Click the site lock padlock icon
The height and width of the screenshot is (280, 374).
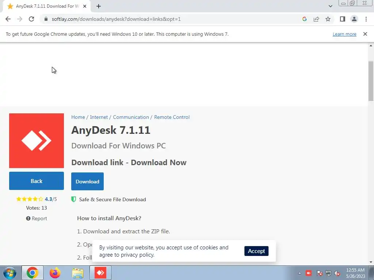pyautogui.click(x=46, y=19)
